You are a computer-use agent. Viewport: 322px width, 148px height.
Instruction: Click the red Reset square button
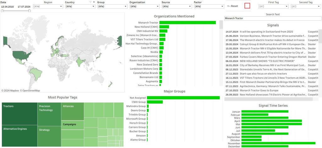point(247,6)
